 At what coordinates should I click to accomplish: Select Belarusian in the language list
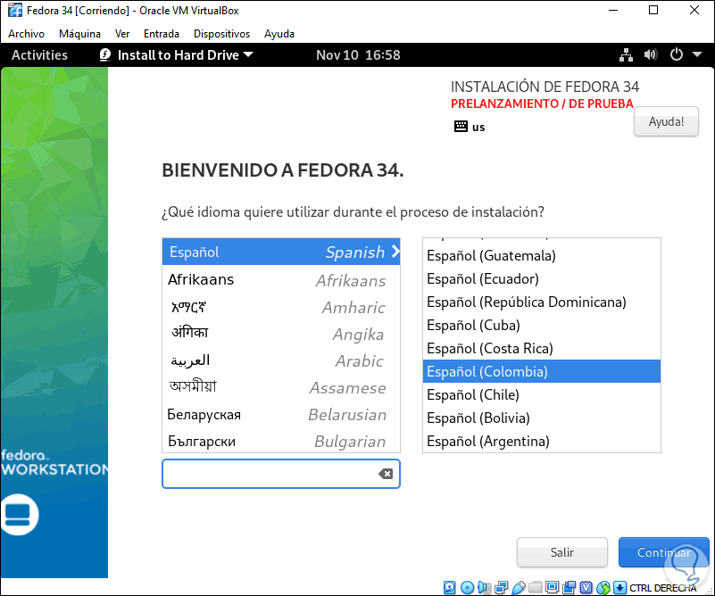281,415
